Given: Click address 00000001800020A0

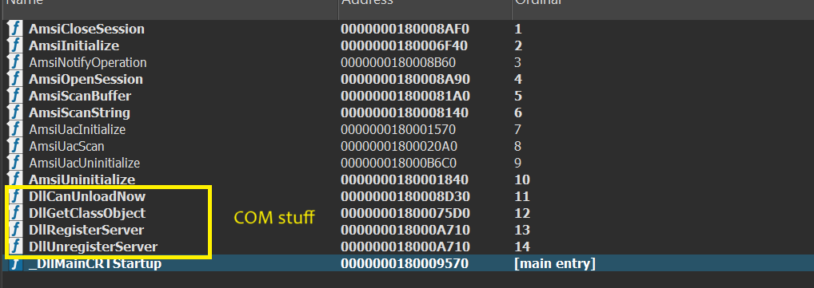Looking at the screenshot, I should pos(399,146).
